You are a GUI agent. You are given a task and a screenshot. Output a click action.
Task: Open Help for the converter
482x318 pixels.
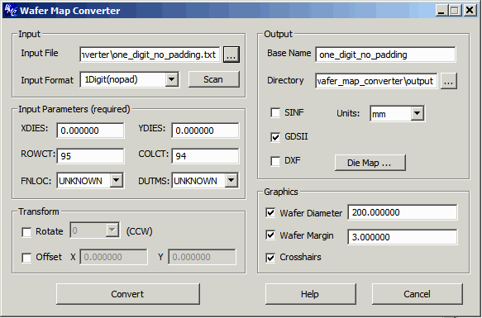311,294
